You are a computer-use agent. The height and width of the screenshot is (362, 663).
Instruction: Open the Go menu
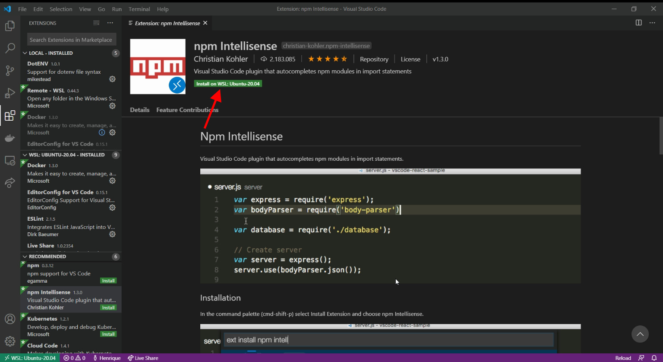point(101,9)
